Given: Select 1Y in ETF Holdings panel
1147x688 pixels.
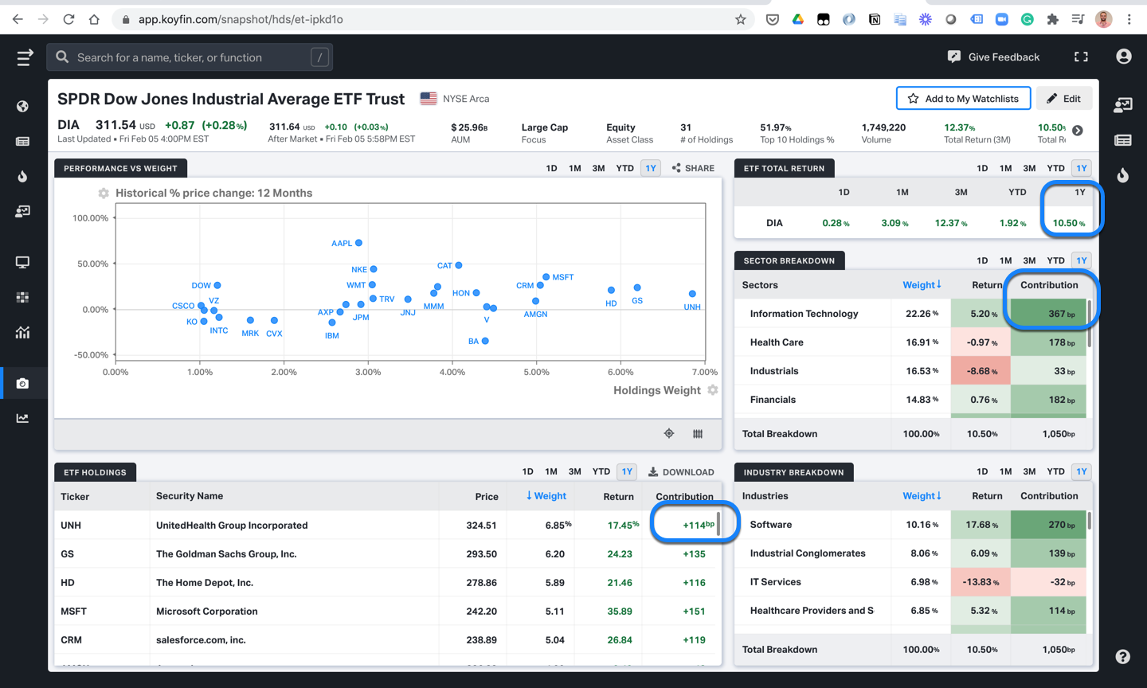Looking at the screenshot, I should (628, 471).
